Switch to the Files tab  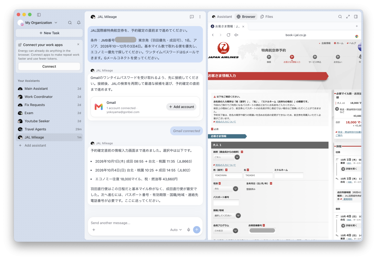(267, 17)
